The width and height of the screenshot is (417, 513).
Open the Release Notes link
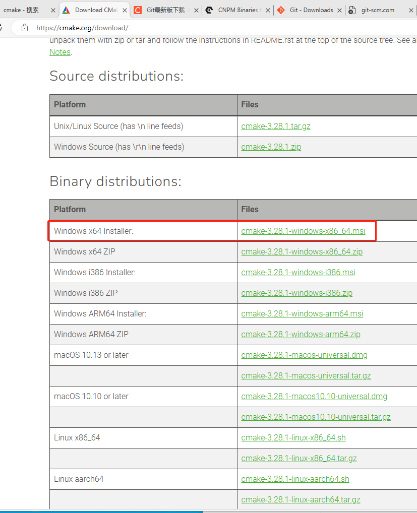[59, 52]
